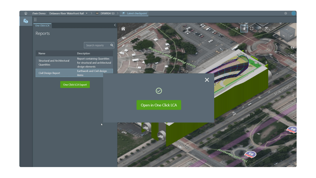Click the Reports heading text

(43, 33)
